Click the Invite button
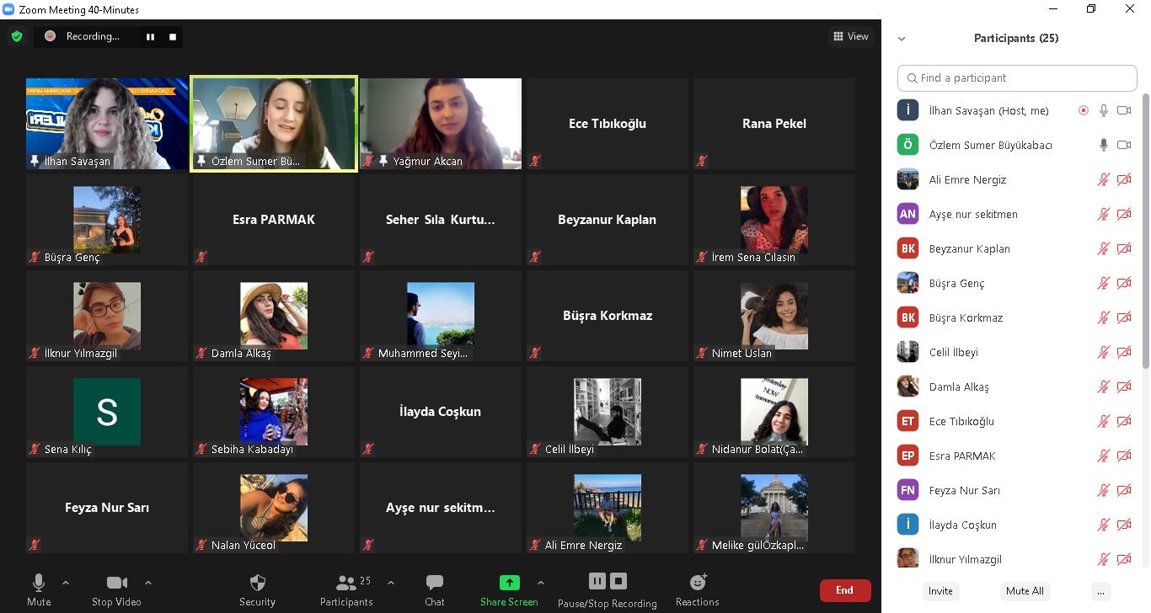This screenshot has height=613, width=1151. point(940,590)
